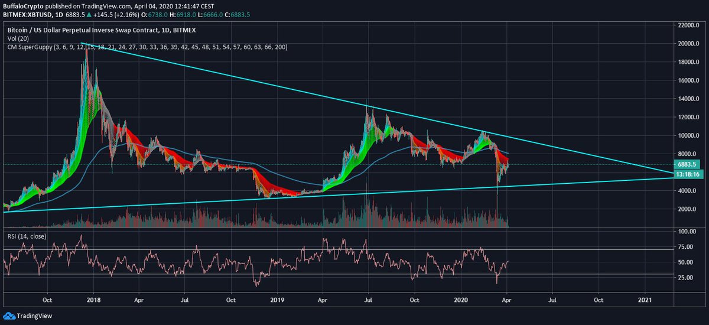
Task: Click the 16000.0 price axis label
Action: pos(690,80)
